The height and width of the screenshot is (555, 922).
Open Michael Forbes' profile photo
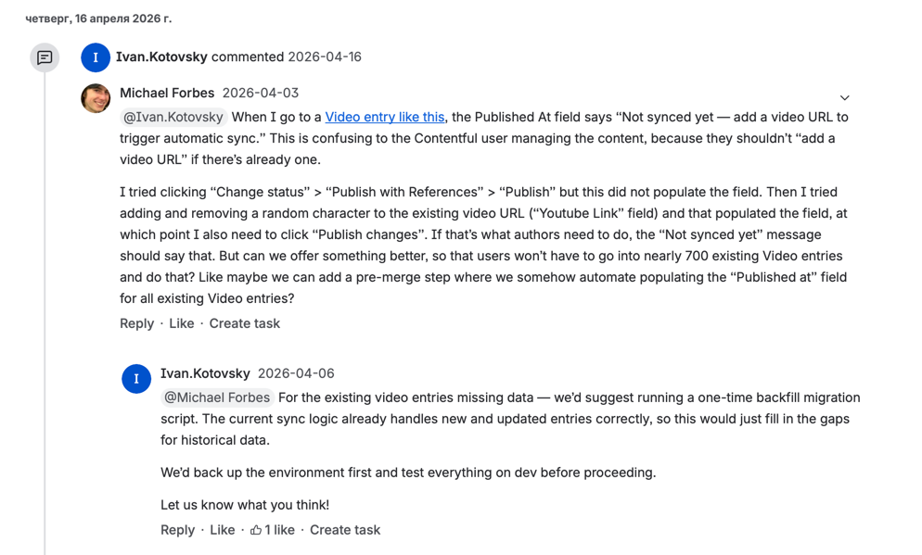[x=96, y=98]
